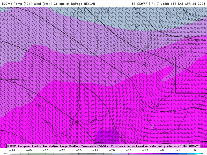Click the -40 colorbar label

(29, 150)
